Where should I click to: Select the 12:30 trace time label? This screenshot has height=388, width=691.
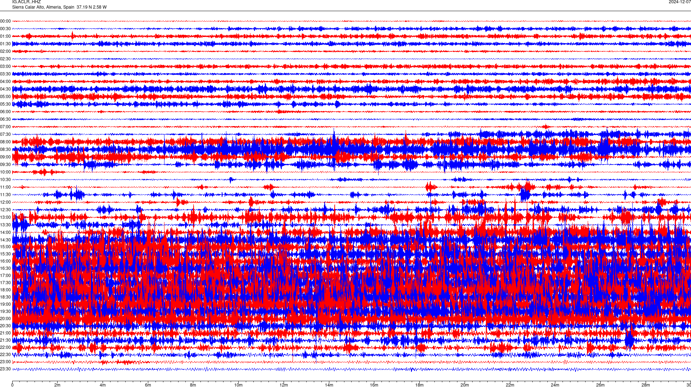click(x=5, y=210)
